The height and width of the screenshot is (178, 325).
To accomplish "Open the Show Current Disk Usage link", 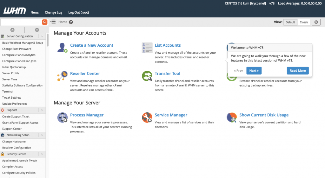I will pyautogui.click(x=264, y=115).
